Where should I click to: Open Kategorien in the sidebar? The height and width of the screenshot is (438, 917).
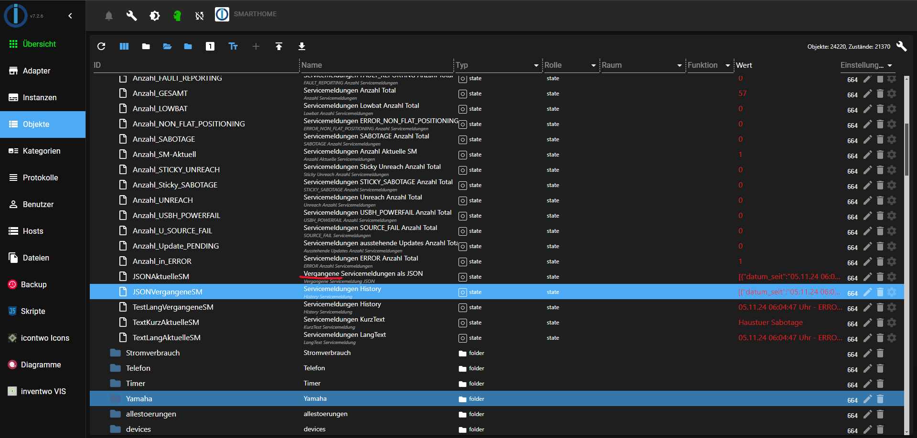[x=43, y=151]
